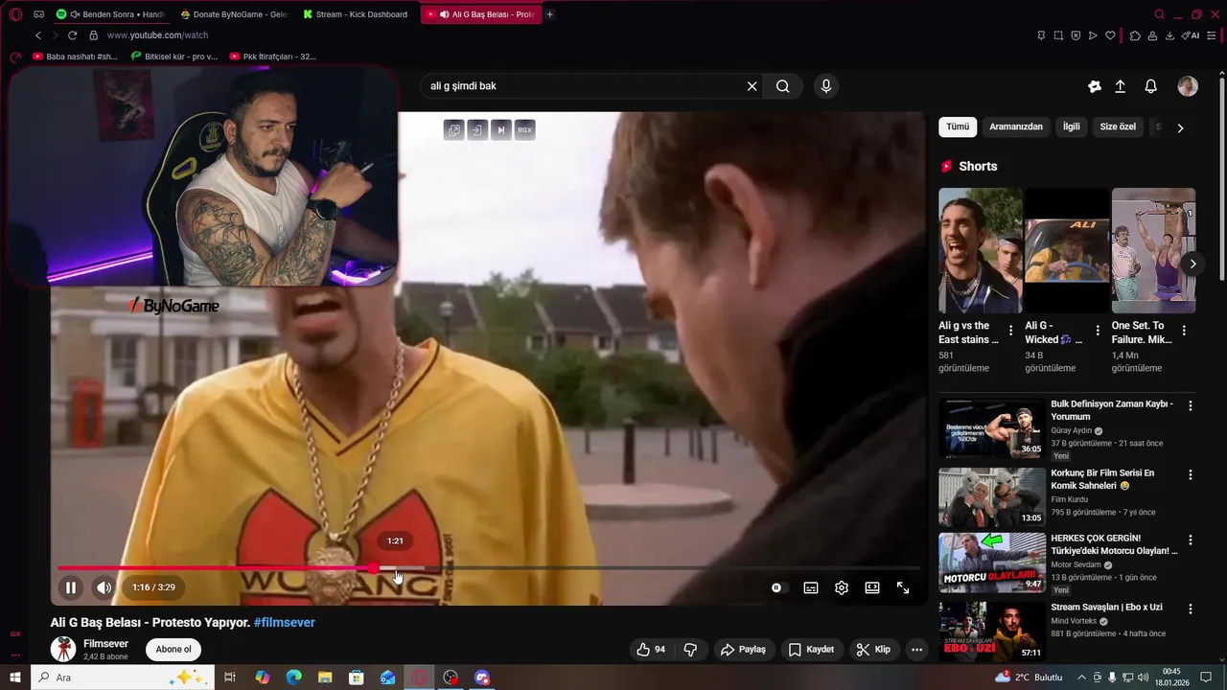Show more Shorts with the next arrow
Viewport: 1227px width, 690px height.
pos(1192,264)
